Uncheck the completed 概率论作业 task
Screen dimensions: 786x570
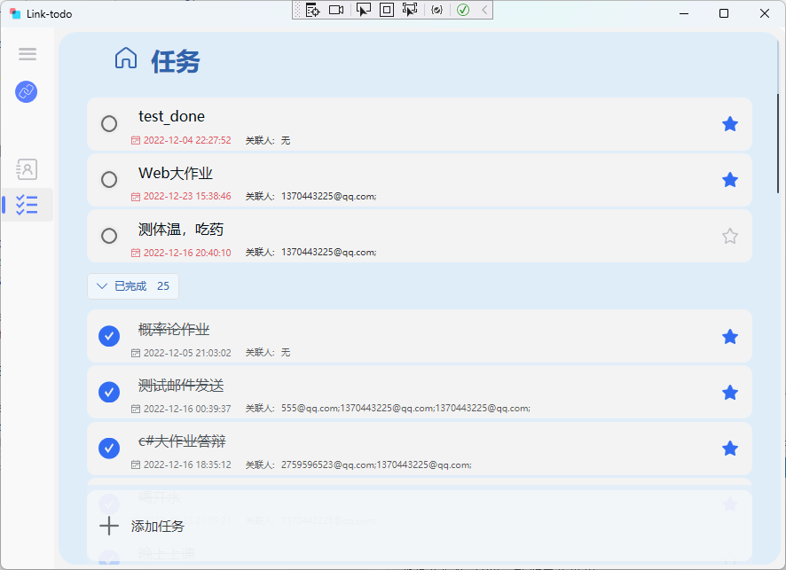108,336
